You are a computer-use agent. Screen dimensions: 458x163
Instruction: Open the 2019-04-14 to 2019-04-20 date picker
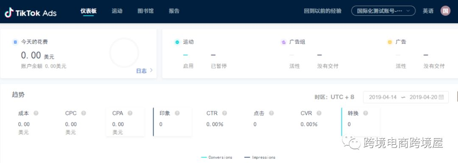(x=406, y=97)
